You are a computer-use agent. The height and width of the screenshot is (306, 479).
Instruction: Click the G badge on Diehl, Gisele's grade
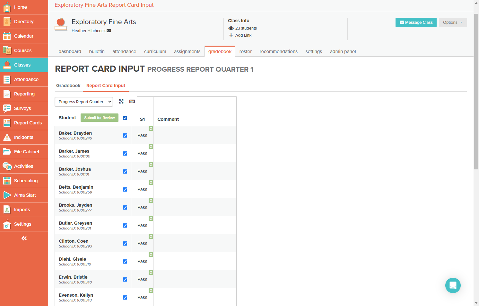coord(151,255)
